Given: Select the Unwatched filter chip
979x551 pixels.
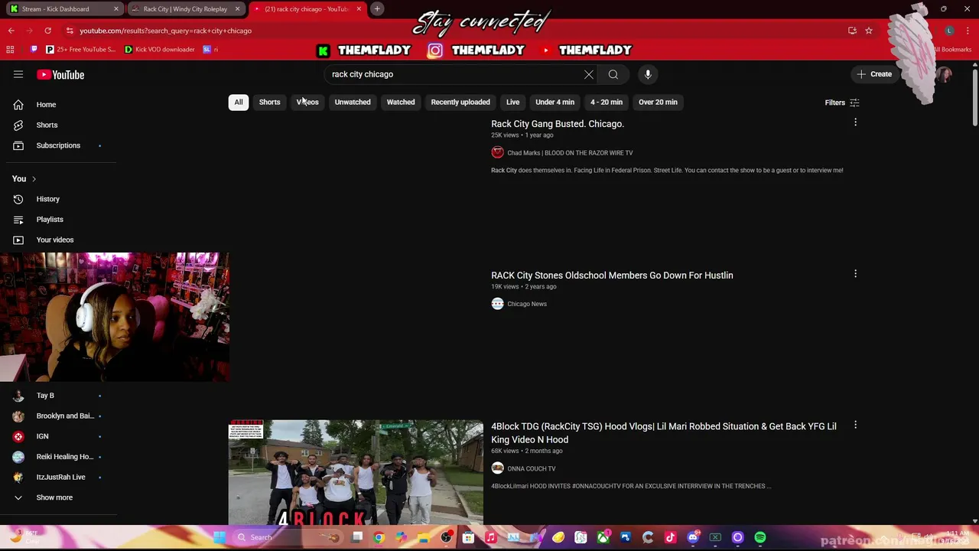Looking at the screenshot, I should click(353, 102).
